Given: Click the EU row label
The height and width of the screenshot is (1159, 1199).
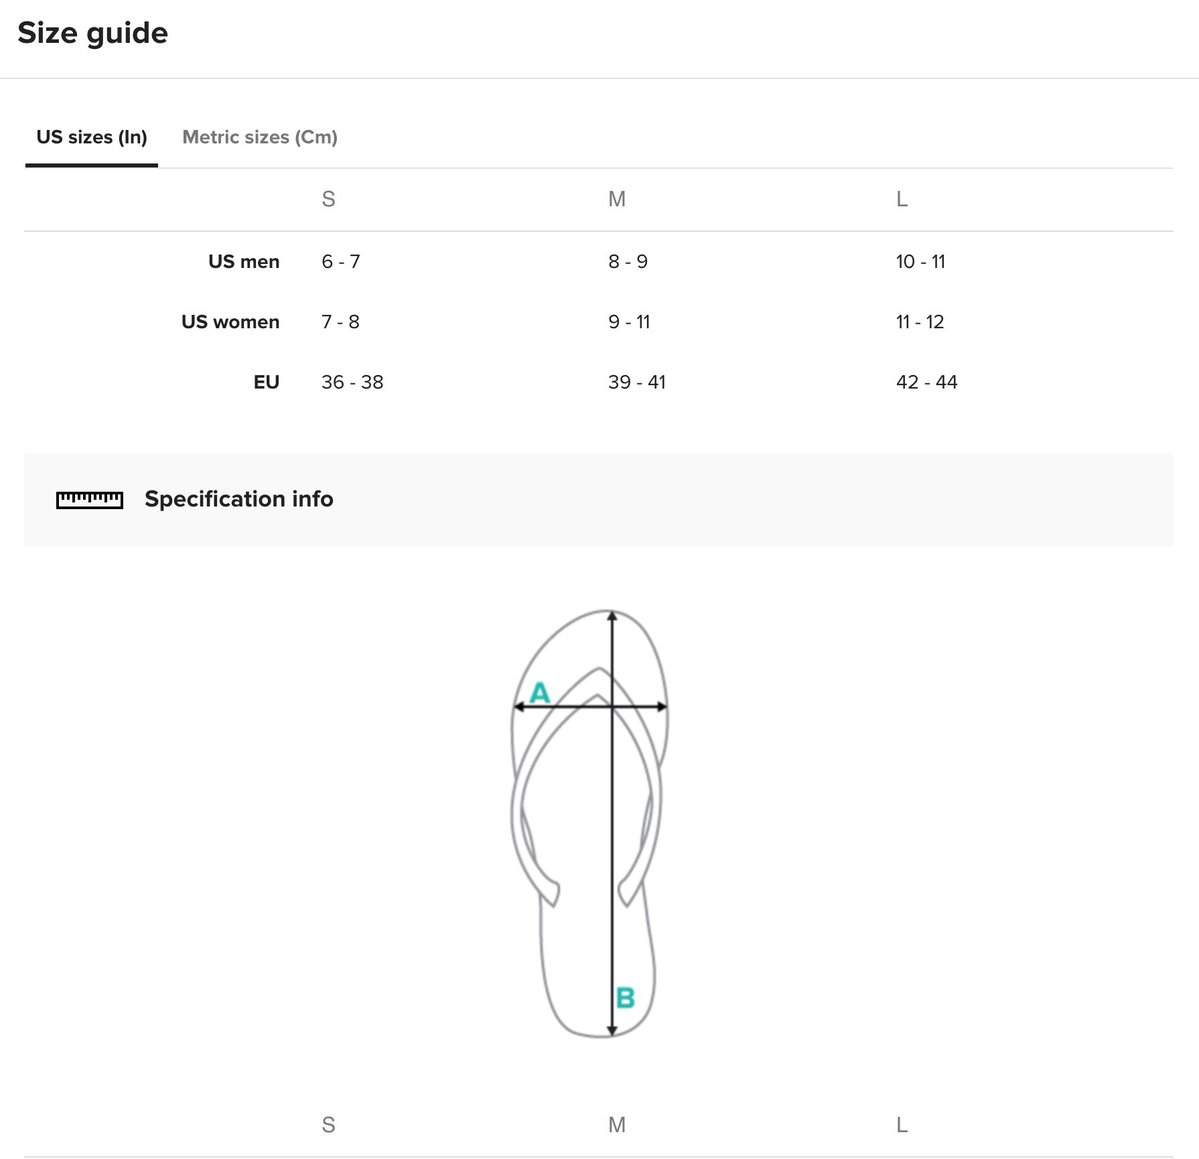Looking at the screenshot, I should tap(267, 382).
